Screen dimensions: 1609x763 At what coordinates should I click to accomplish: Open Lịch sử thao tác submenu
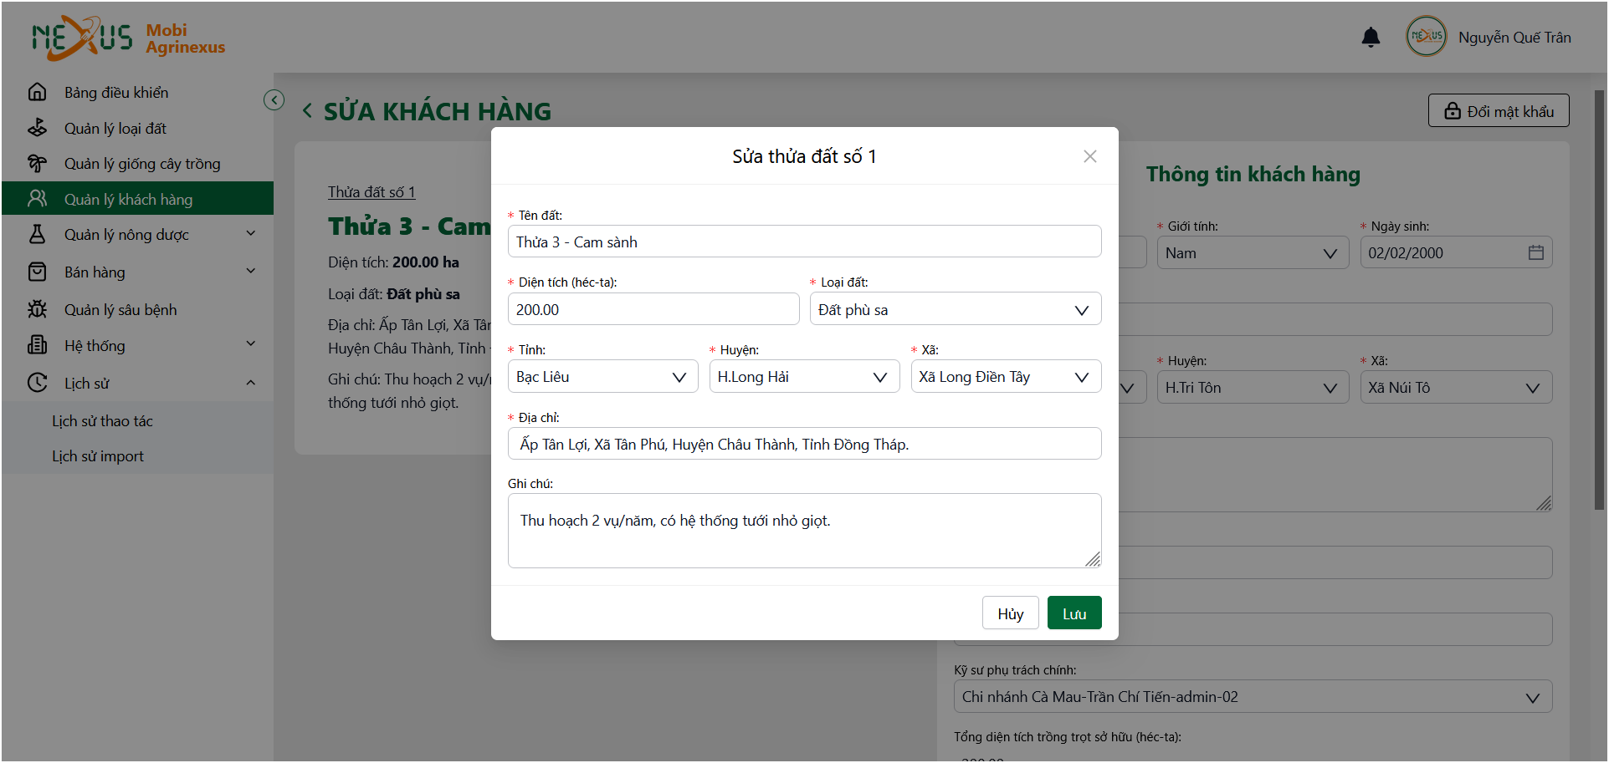point(137,421)
